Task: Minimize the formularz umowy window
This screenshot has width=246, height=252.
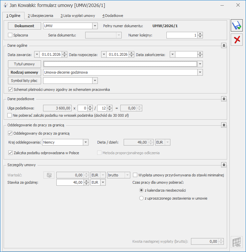Action: click(x=222, y=5)
